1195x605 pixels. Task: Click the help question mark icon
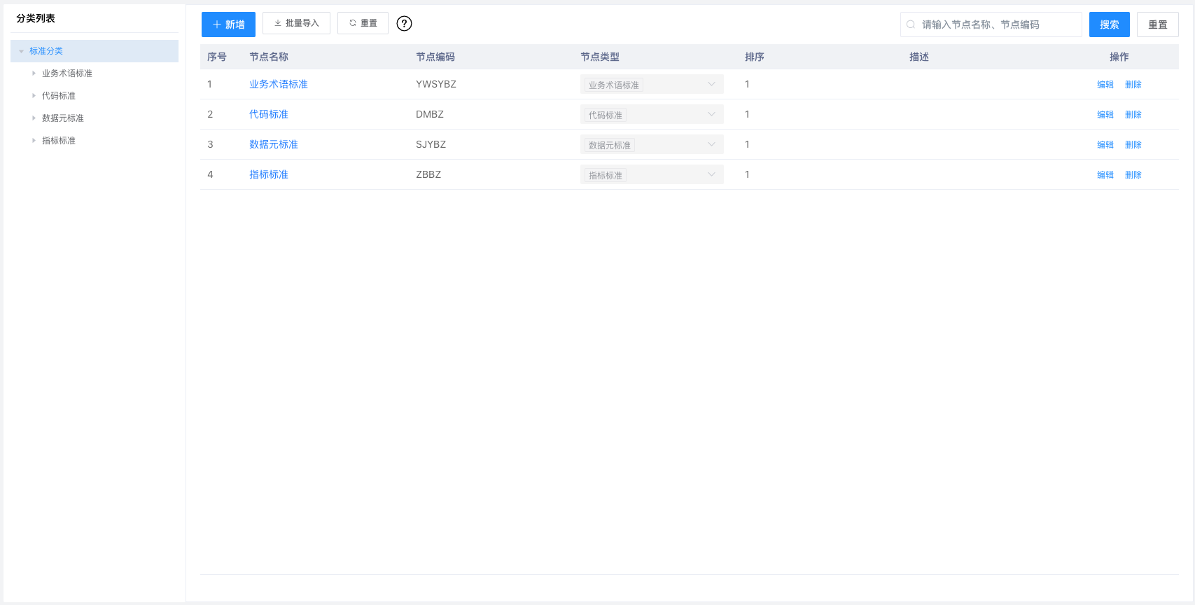[x=404, y=24]
